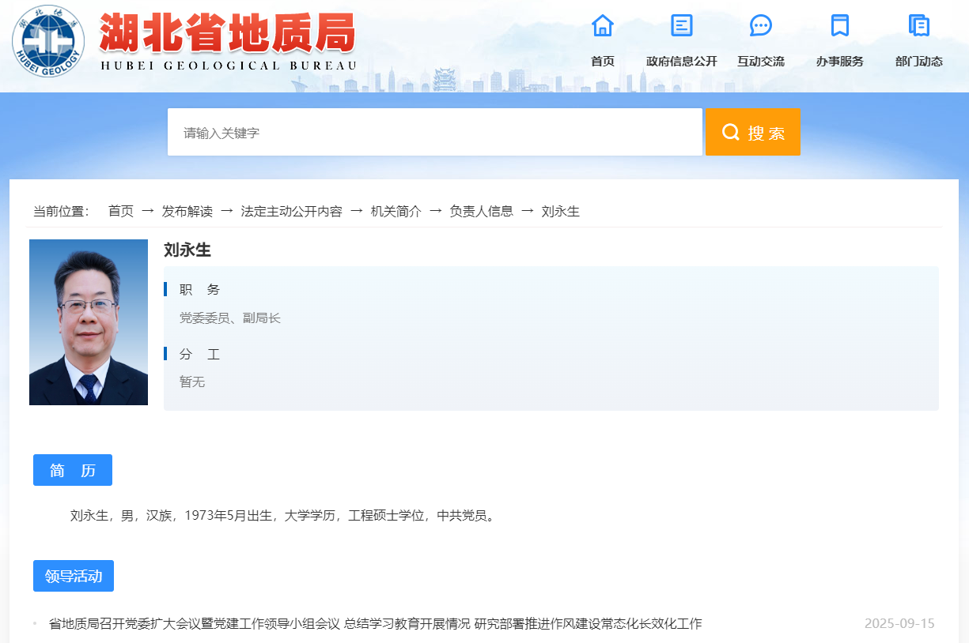This screenshot has width=969, height=643.
Task: Click the 党委委员、副局长 text
Action: pyautogui.click(x=230, y=318)
